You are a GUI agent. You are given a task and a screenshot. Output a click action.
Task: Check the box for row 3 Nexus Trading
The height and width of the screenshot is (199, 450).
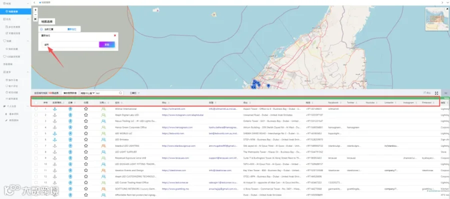tap(36, 121)
